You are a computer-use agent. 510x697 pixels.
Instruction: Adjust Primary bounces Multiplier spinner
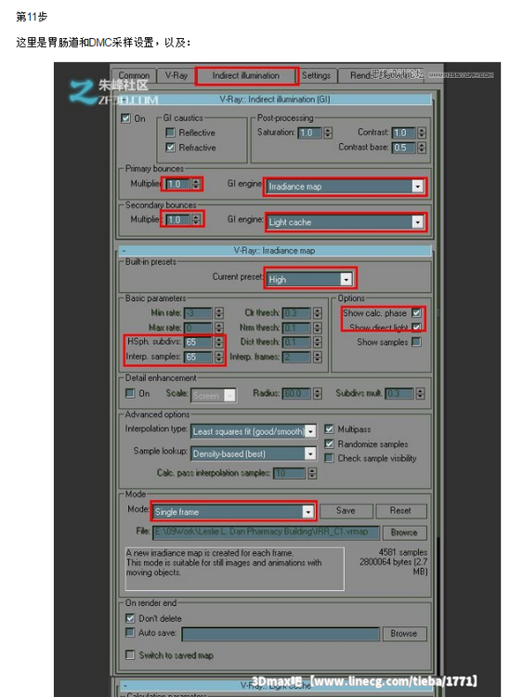(196, 184)
